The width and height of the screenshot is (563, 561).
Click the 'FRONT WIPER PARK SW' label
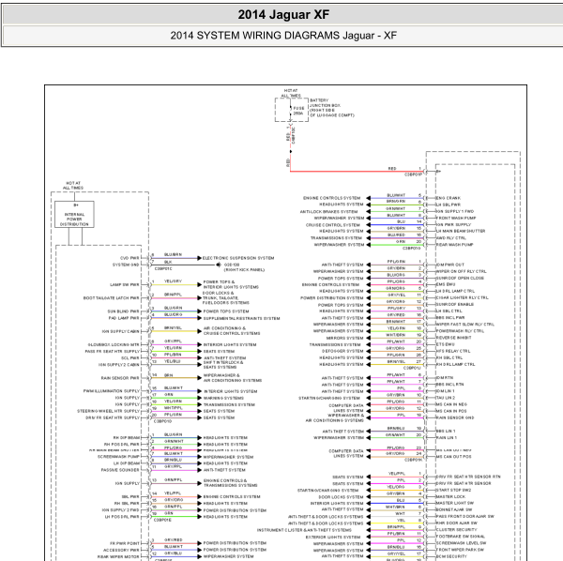click(x=460, y=550)
